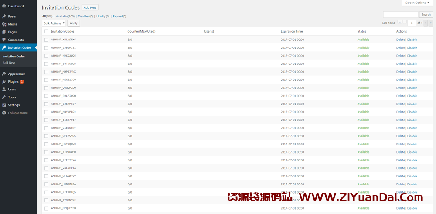Disable code ASHUWP_NRYKPBDJ
The image size is (436, 214).
(412, 112)
